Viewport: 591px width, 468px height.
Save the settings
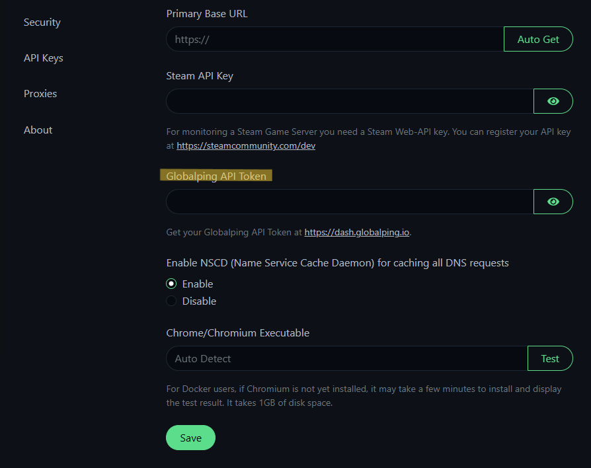(x=190, y=437)
